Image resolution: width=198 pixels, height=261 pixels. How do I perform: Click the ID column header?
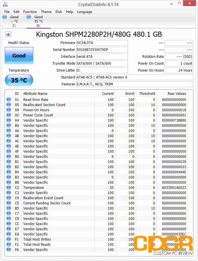[x=17, y=93]
